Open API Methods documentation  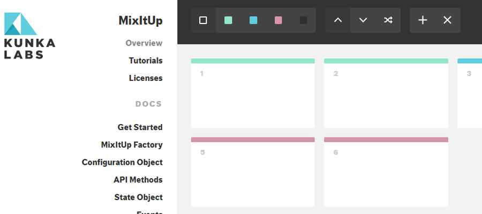point(138,180)
